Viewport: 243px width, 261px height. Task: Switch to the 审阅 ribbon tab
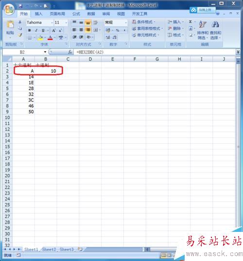tap(106, 14)
